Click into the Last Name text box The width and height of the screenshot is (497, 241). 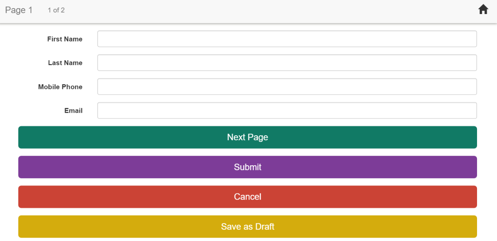[287, 63]
